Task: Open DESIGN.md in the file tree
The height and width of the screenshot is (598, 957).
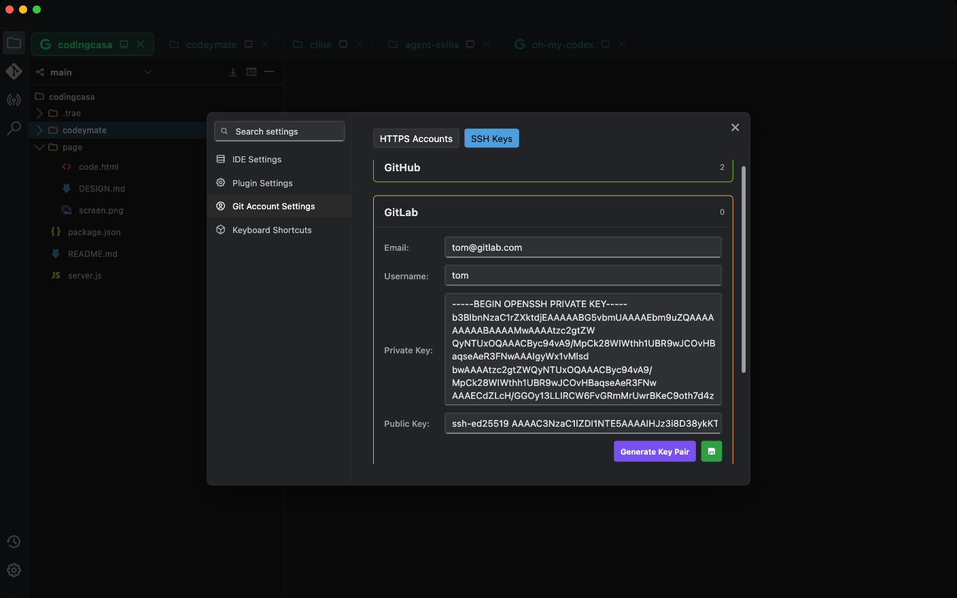Action: (x=102, y=188)
